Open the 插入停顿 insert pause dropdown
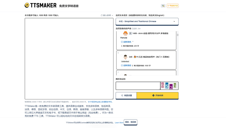This screenshot has width=226, height=128. 107,15
